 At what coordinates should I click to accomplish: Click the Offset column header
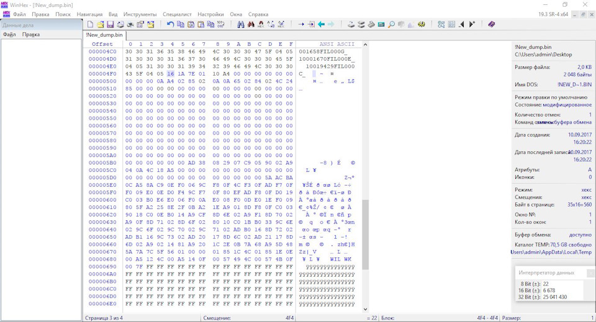(x=102, y=44)
